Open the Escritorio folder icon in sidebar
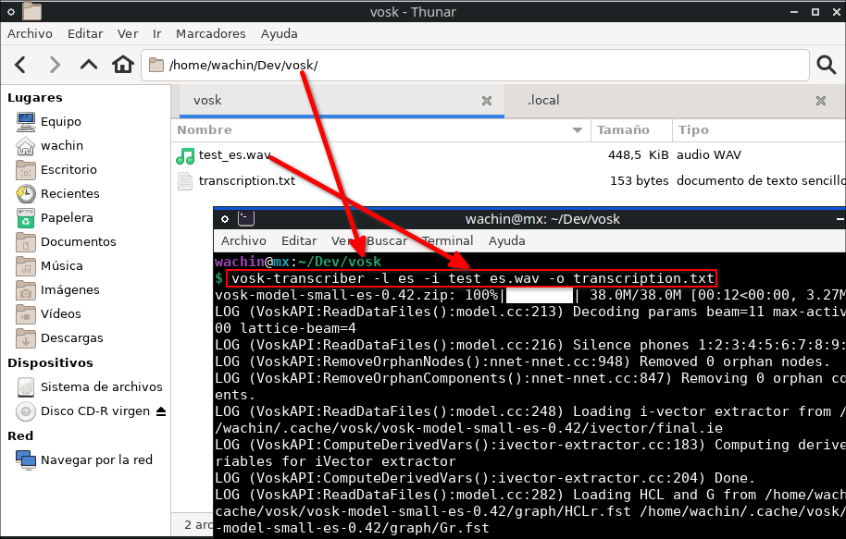 click(25, 169)
